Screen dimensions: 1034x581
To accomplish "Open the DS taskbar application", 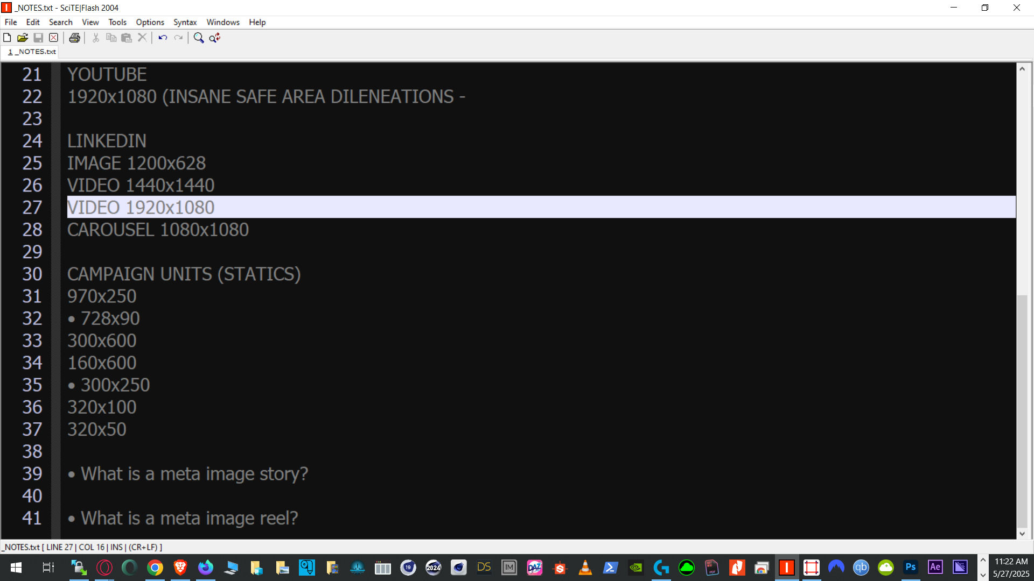I will click(x=484, y=568).
